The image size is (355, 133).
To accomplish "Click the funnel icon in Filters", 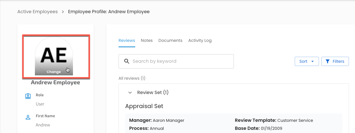I will pos(328,61).
